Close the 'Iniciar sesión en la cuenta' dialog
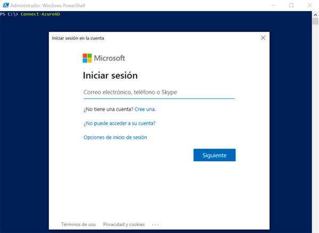319x233 pixels. [x=263, y=38]
